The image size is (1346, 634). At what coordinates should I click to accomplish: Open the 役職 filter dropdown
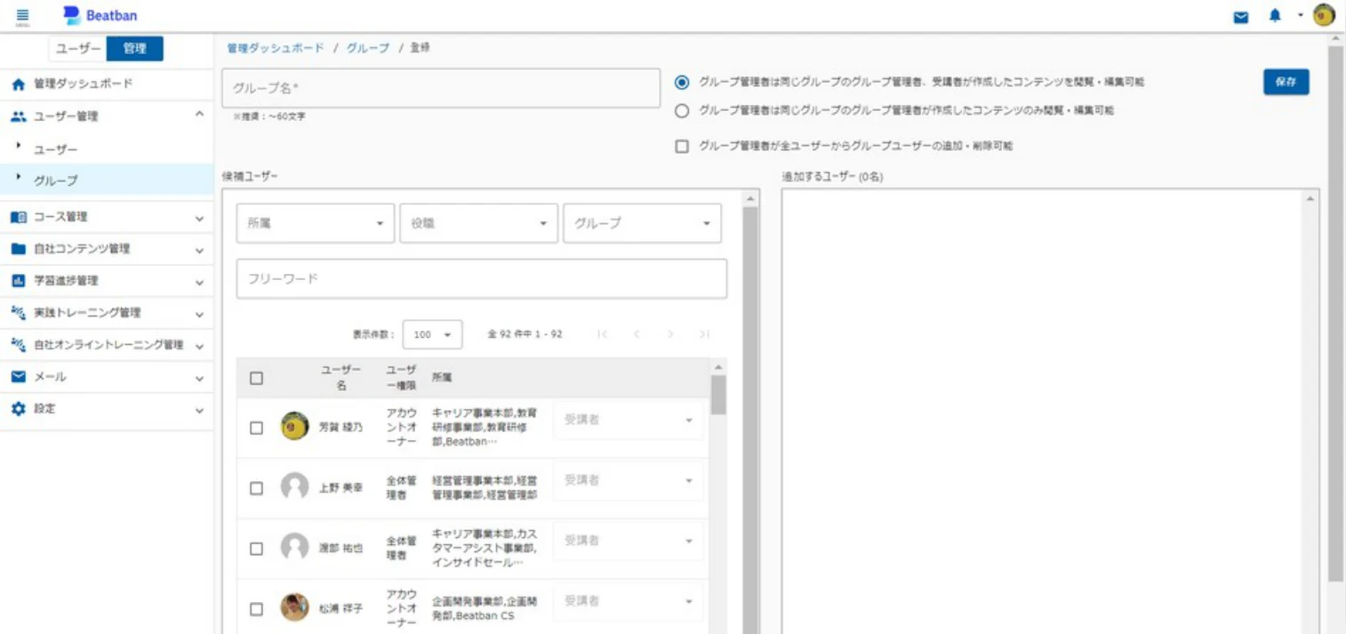[x=478, y=223]
